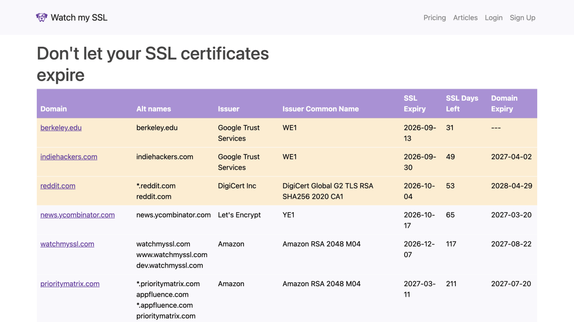Viewport: 574px width, 322px height.
Task: Select the page heading about SSL certificates
Action: 153,64
